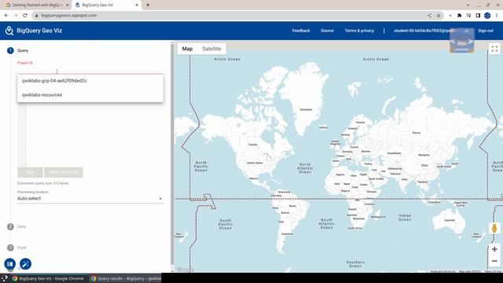The height and width of the screenshot is (283, 503).
Task: Click the pause recording button
Action: (10, 264)
